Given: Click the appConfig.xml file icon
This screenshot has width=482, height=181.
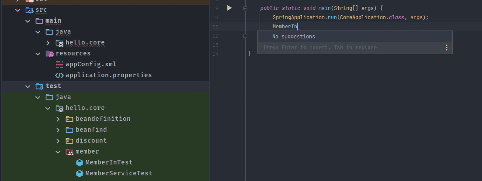Looking at the screenshot, I should tap(59, 65).
